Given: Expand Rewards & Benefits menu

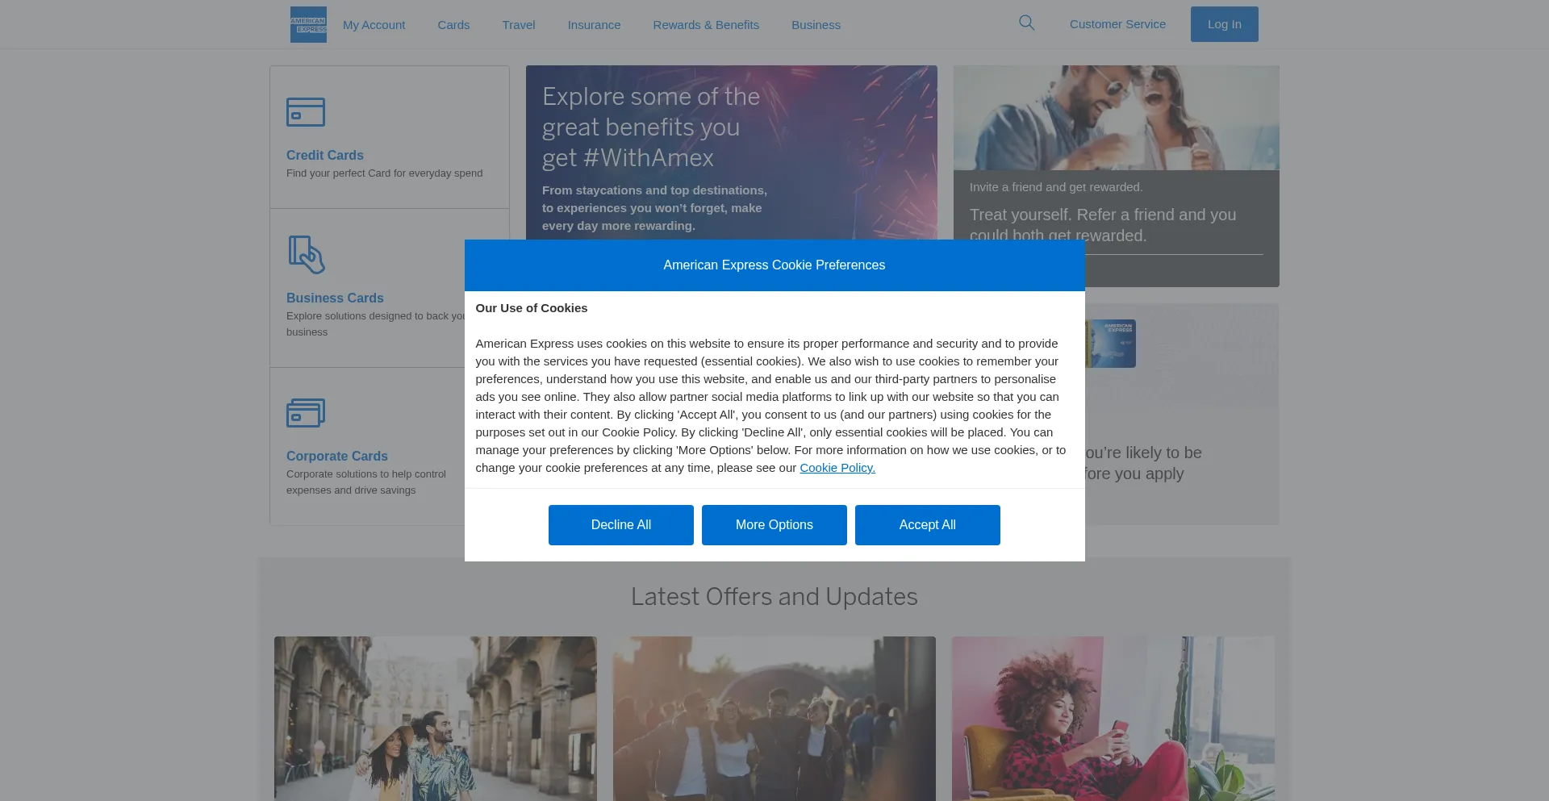Looking at the screenshot, I should point(706,25).
